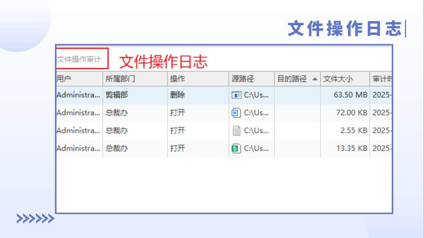This screenshot has height=238, width=424.
Task: Select the 72.00 KB file size cell
Action: click(345, 113)
